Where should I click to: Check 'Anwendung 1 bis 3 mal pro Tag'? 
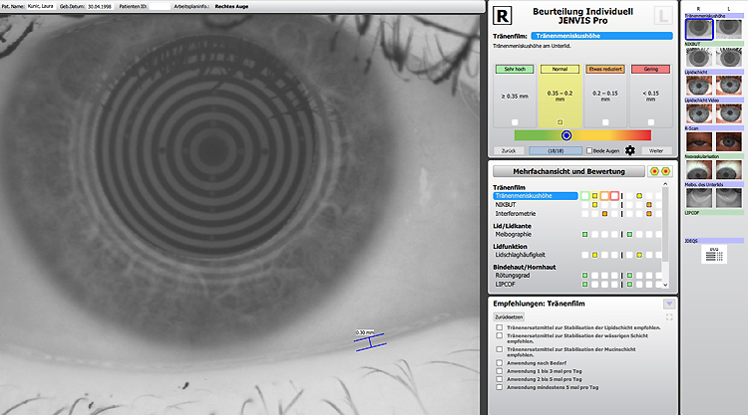500,371
